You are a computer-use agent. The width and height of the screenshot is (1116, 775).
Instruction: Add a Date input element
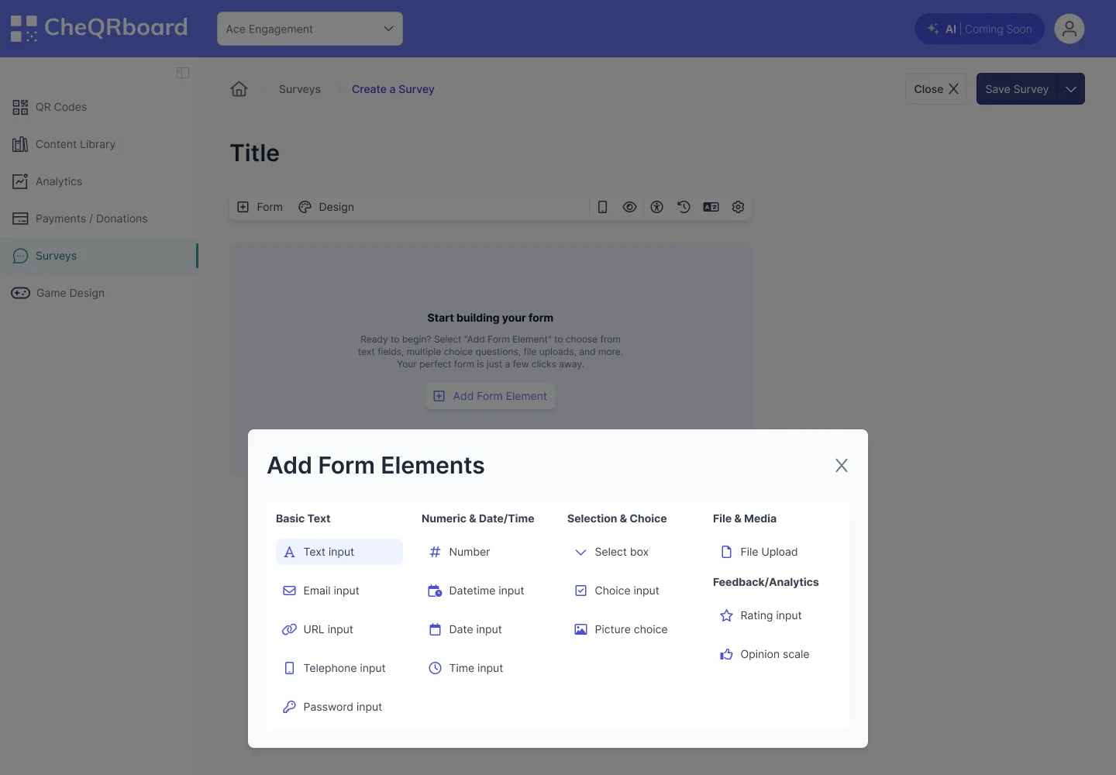[x=485, y=629]
